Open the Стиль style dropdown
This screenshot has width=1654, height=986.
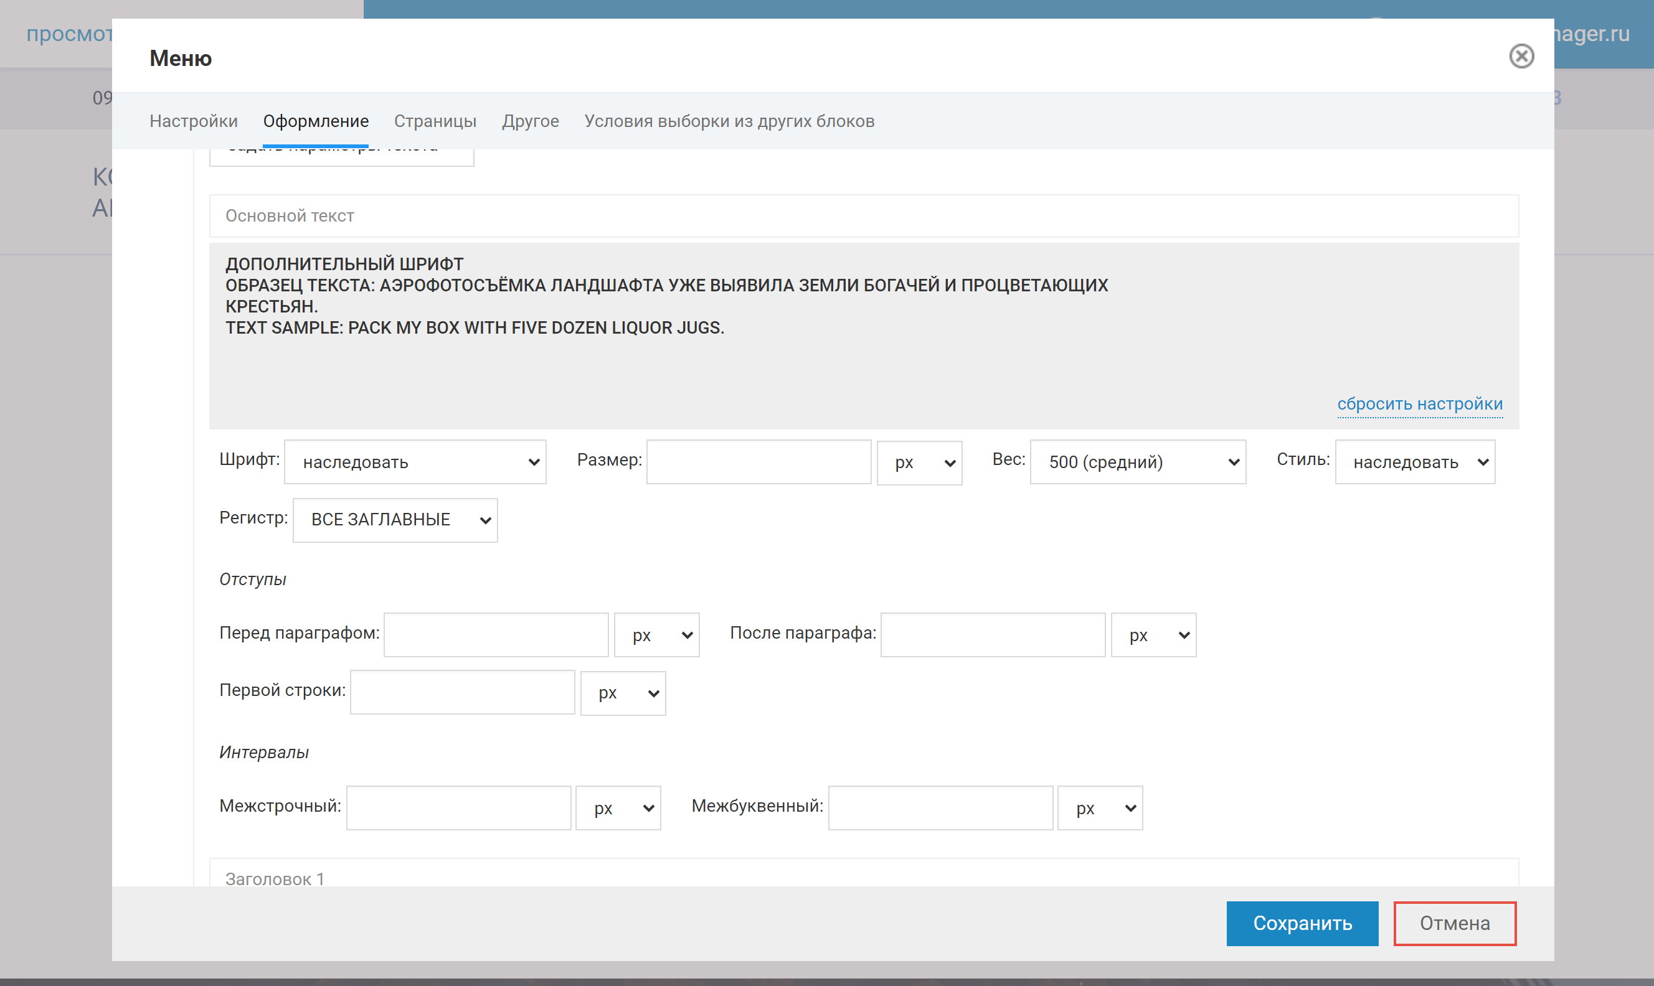tap(1414, 462)
